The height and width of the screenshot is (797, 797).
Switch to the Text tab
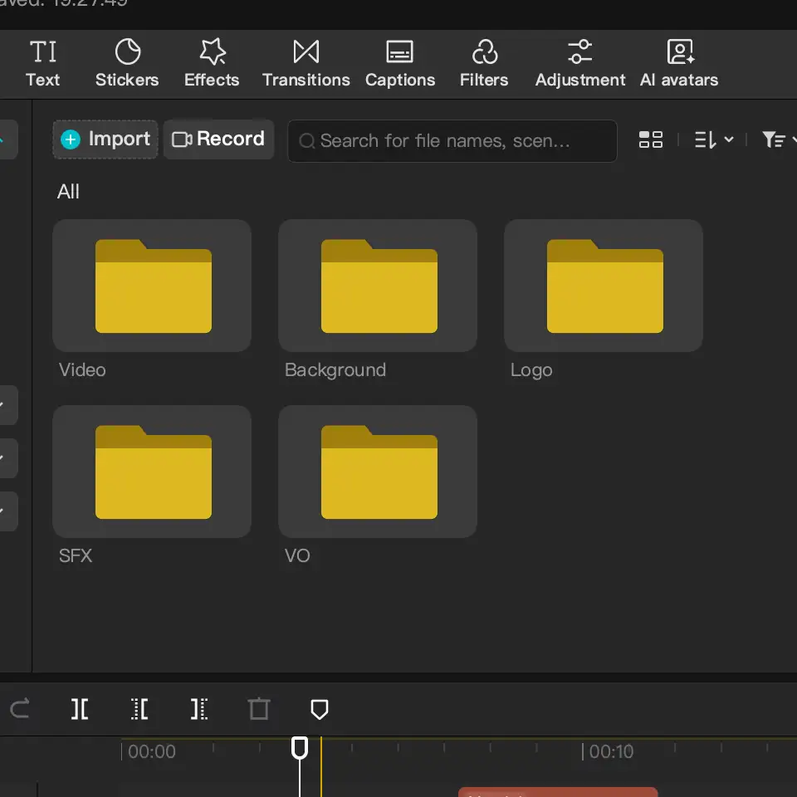(x=42, y=63)
